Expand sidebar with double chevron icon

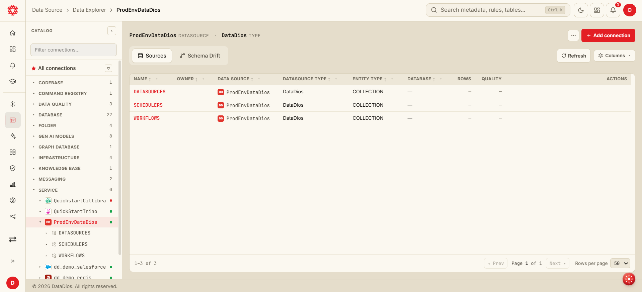coord(13,261)
